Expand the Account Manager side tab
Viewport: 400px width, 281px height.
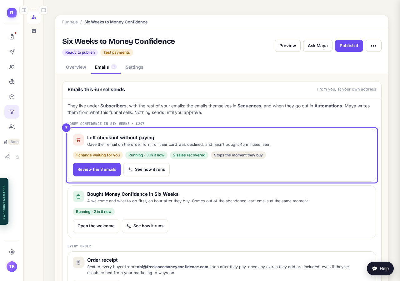click(x=4, y=201)
